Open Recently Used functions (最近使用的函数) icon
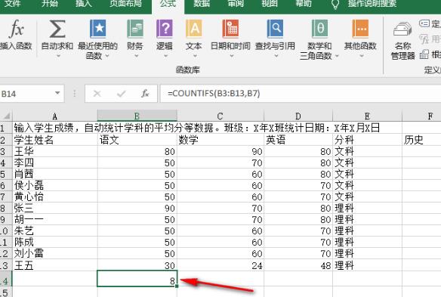The width and height of the screenshot is (441, 297). pyautogui.click(x=97, y=29)
